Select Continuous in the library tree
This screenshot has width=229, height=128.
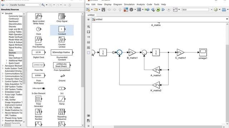pos(14,19)
